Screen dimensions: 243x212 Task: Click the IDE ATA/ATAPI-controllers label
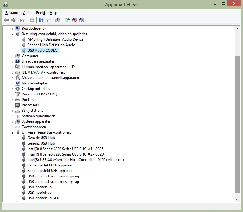pos(43,72)
